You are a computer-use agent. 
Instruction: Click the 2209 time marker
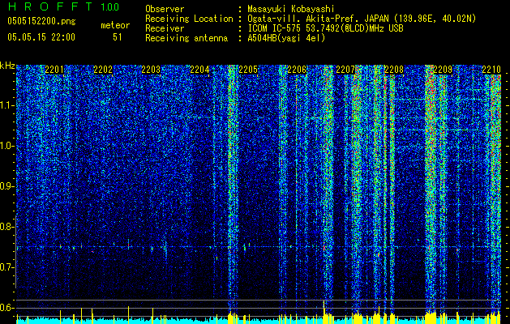tap(443, 70)
